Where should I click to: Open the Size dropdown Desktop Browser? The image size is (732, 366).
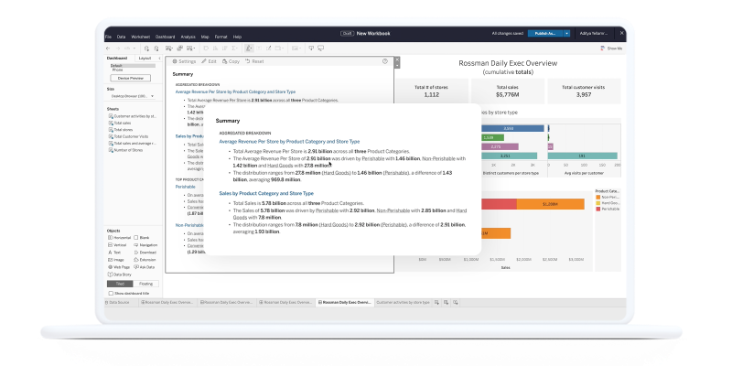(x=132, y=96)
